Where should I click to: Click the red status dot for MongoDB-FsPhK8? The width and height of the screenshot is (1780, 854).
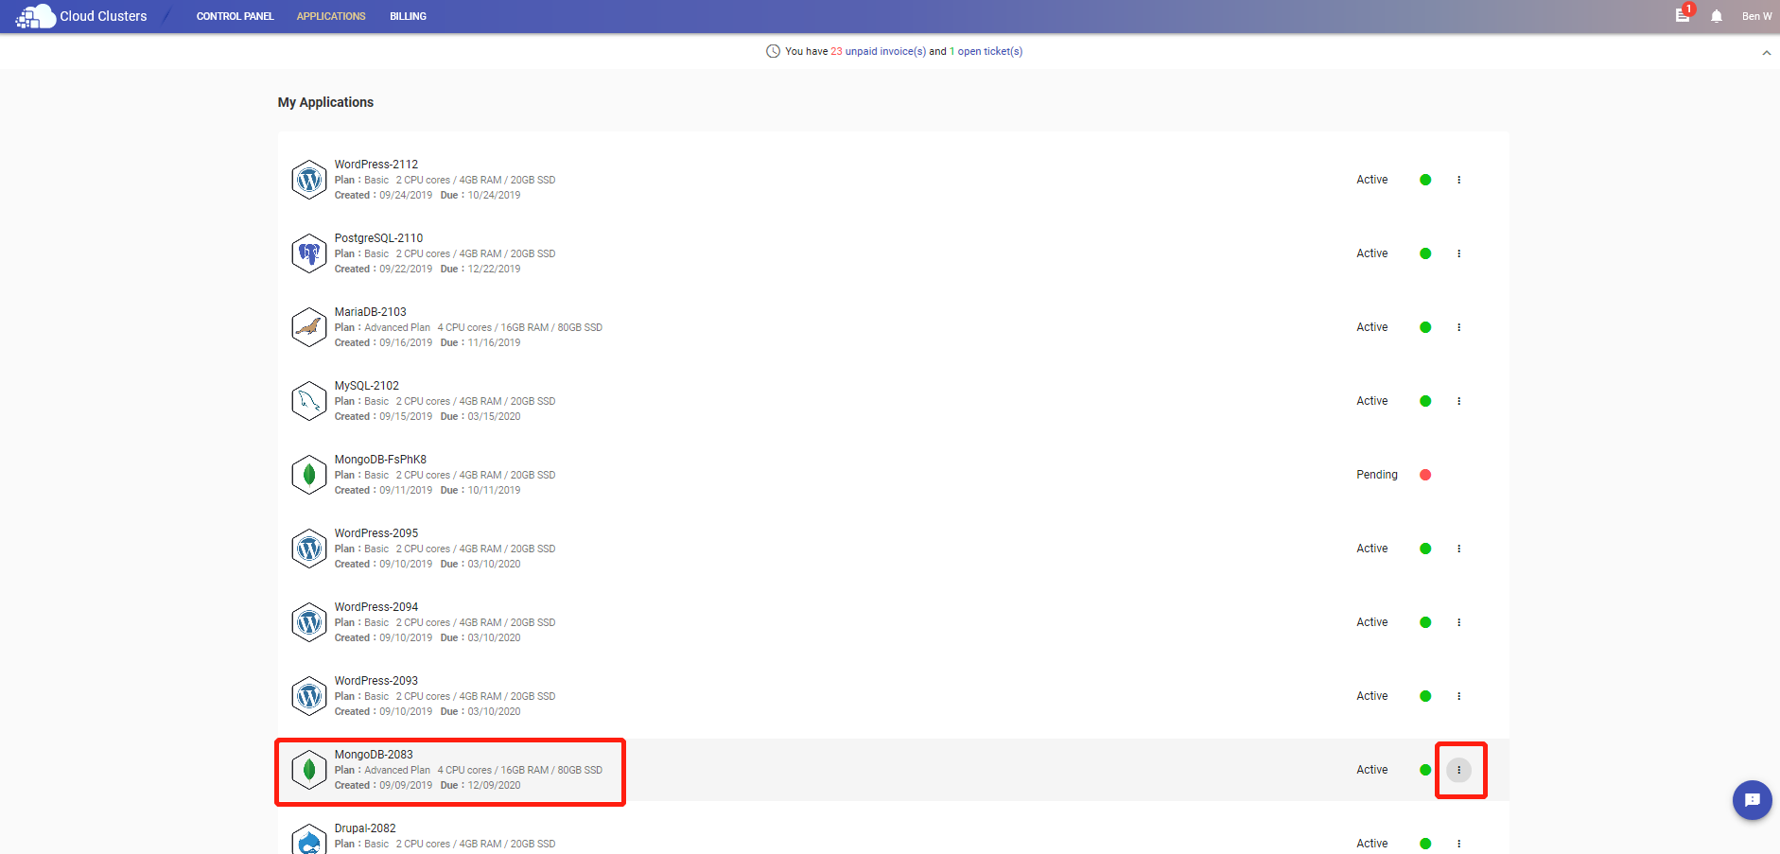point(1425,475)
